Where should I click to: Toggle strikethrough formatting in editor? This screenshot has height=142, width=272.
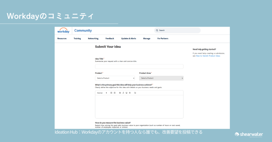coord(130,93)
